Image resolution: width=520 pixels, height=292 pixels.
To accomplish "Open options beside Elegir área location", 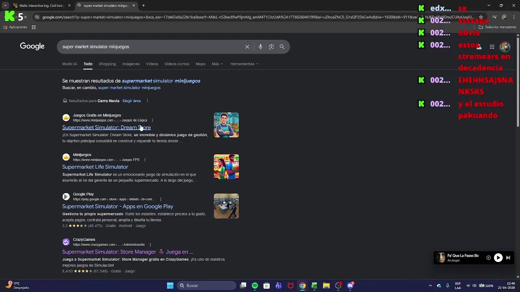I will click(x=147, y=101).
